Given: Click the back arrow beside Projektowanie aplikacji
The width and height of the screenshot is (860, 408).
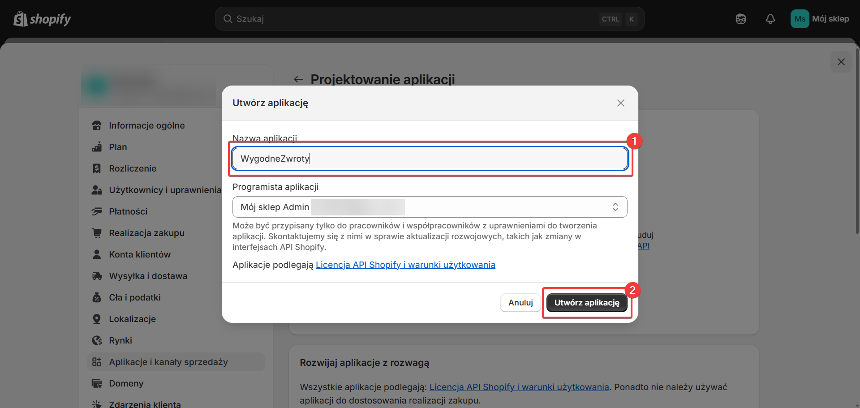Looking at the screenshot, I should pyautogui.click(x=298, y=79).
